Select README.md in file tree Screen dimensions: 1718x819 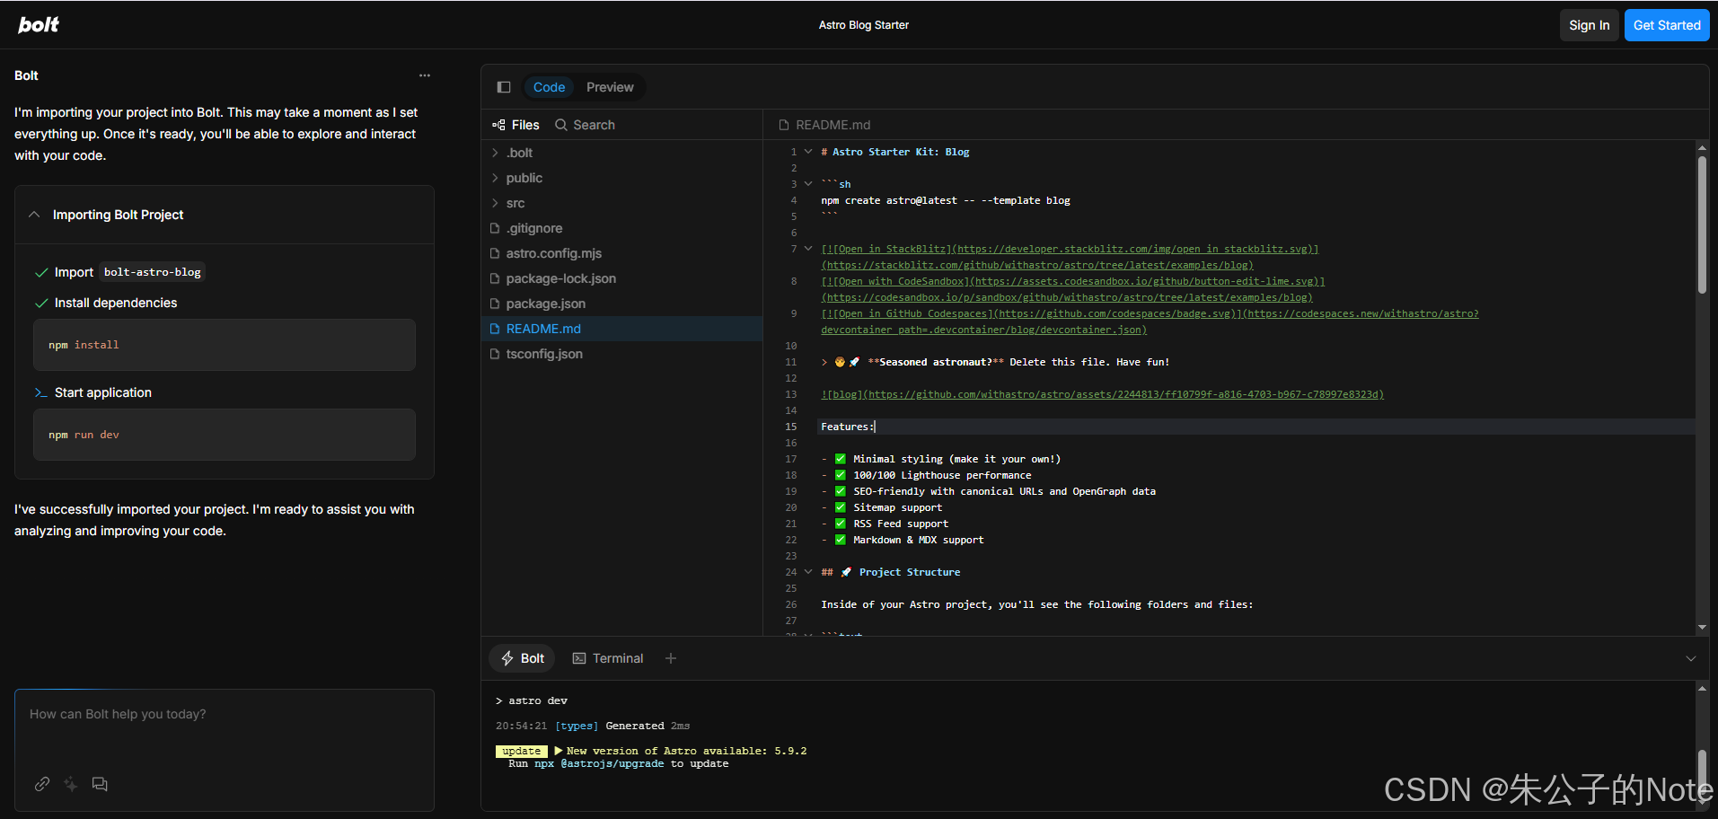(621, 329)
